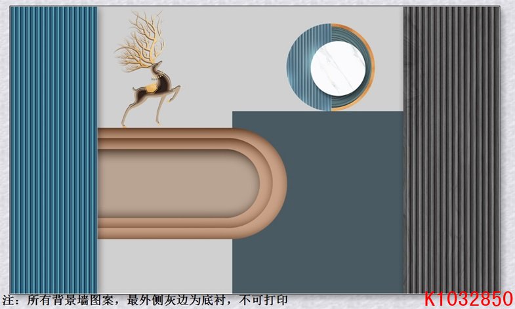
Task: Click the white marble circle
Action: [338, 69]
